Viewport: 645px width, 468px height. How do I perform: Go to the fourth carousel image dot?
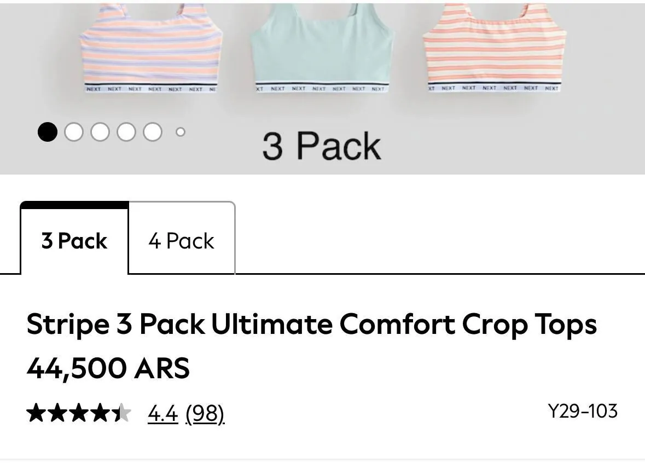click(126, 132)
